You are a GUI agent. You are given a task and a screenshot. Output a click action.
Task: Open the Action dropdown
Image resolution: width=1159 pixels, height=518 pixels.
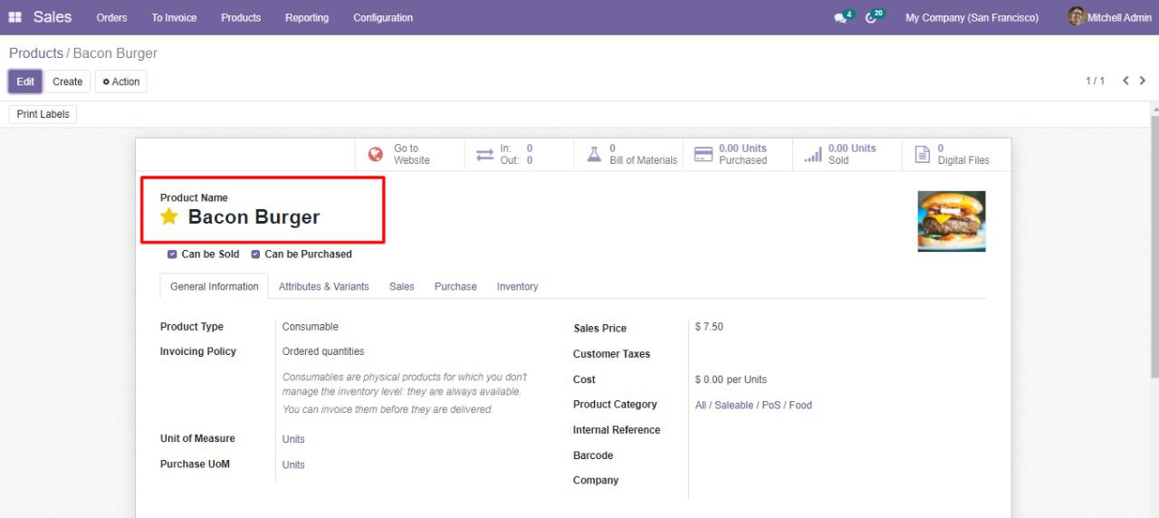coord(121,82)
